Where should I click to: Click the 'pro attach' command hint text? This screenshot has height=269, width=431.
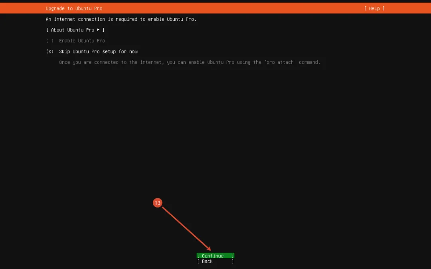pyautogui.click(x=190, y=62)
